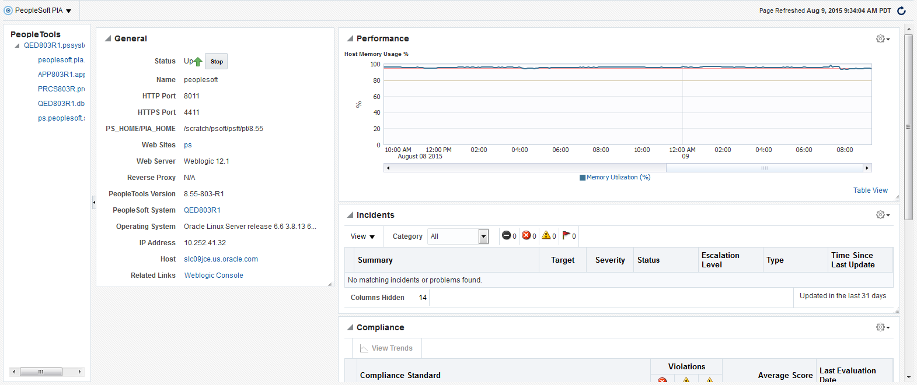917x385 pixels.
Task: Select peoplesoft.pia tree item
Action: 61,60
